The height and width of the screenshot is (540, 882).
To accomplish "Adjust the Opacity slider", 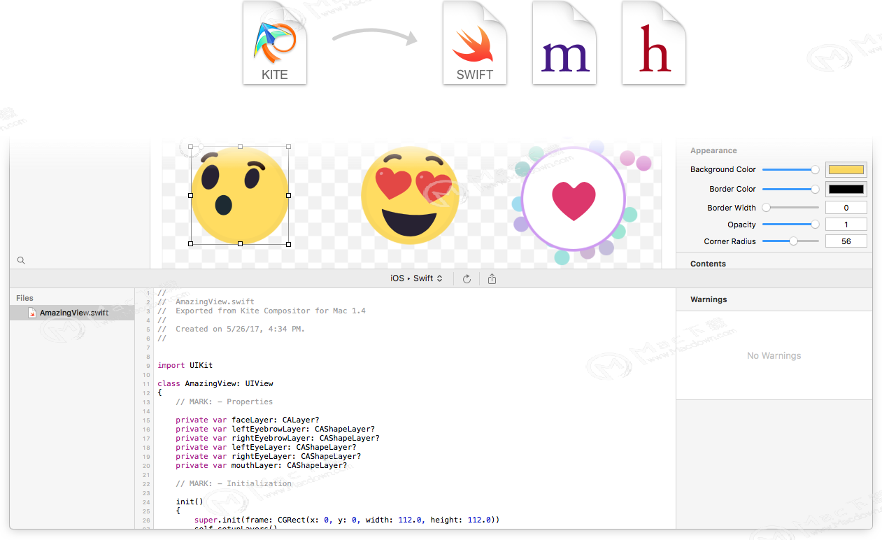I will [x=790, y=225].
